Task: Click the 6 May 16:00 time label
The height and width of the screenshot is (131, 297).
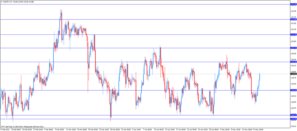Action: 236,130
